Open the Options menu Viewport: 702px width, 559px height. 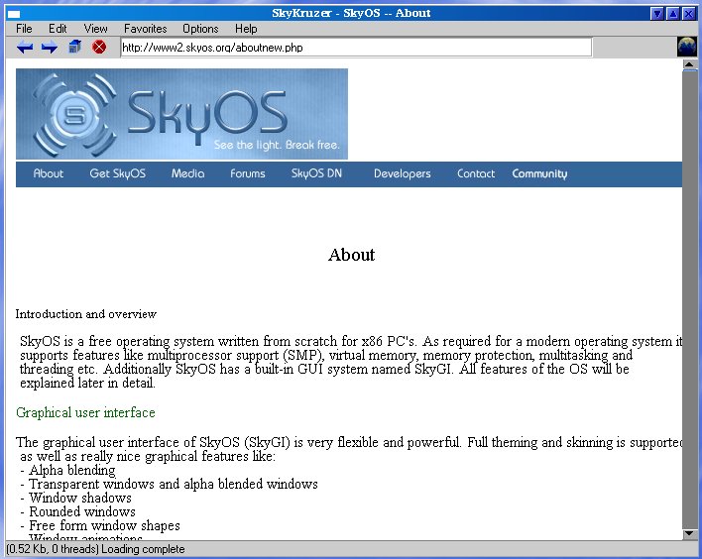point(200,29)
